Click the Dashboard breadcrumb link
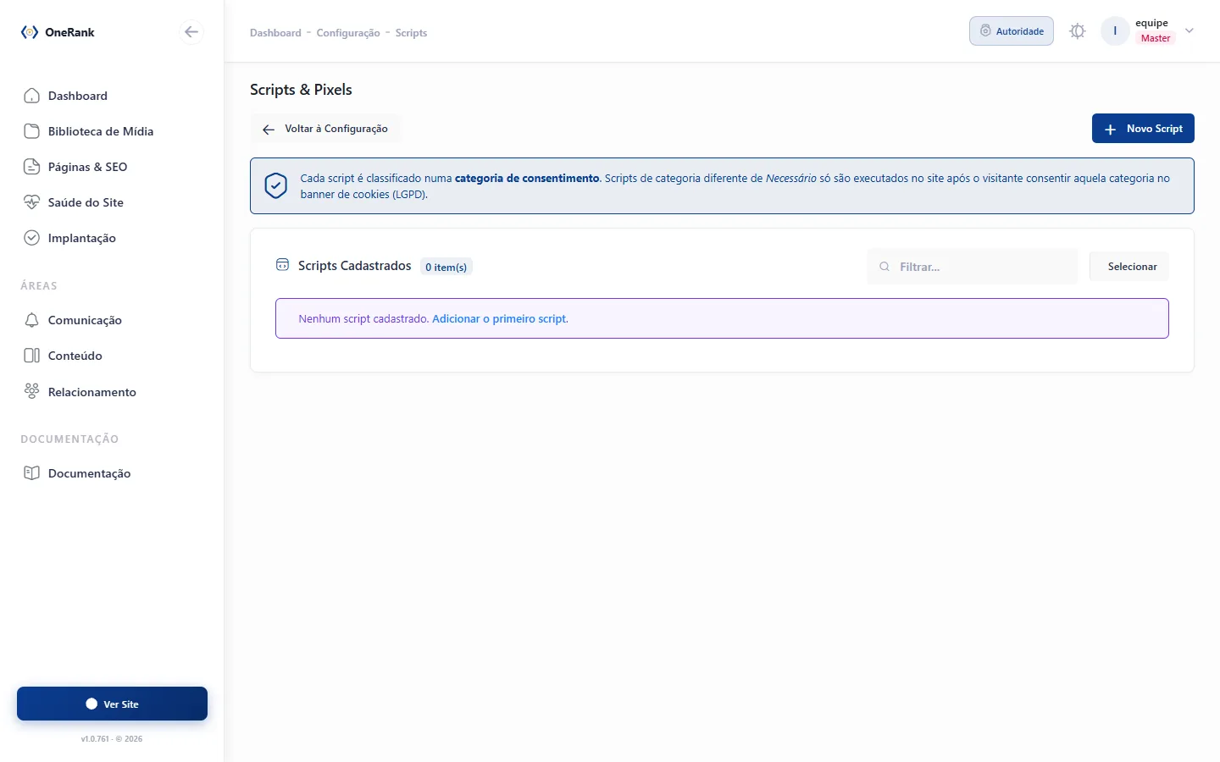Viewport: 1220px width, 762px height. [275, 33]
